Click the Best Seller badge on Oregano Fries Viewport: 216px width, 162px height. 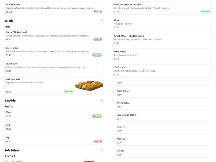coord(205,11)
